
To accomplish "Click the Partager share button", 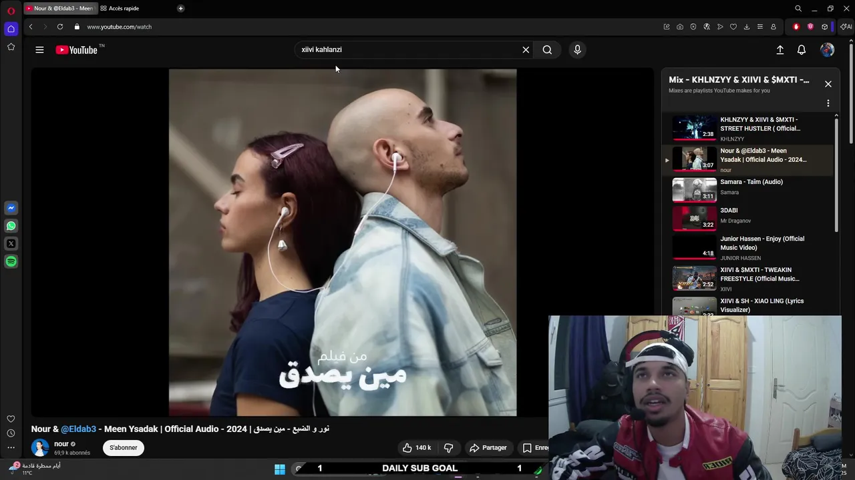I will click(488, 448).
